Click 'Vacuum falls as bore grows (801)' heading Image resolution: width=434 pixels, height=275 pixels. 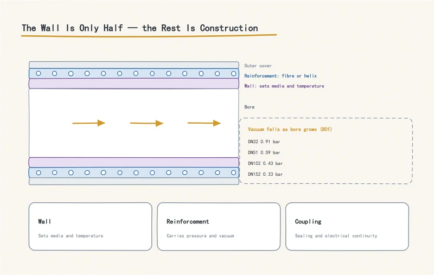290,129
